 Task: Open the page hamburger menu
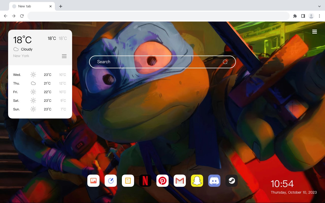(315, 32)
